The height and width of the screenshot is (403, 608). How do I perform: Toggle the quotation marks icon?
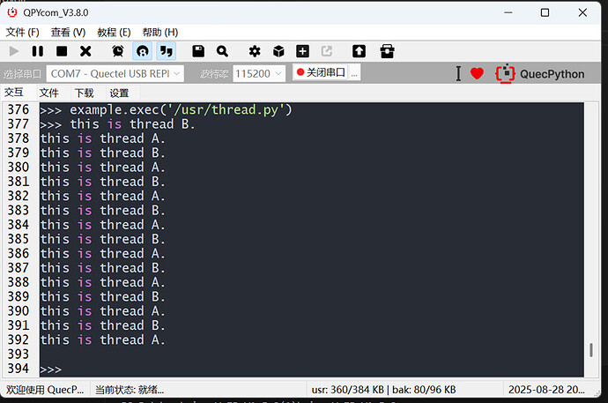(166, 52)
